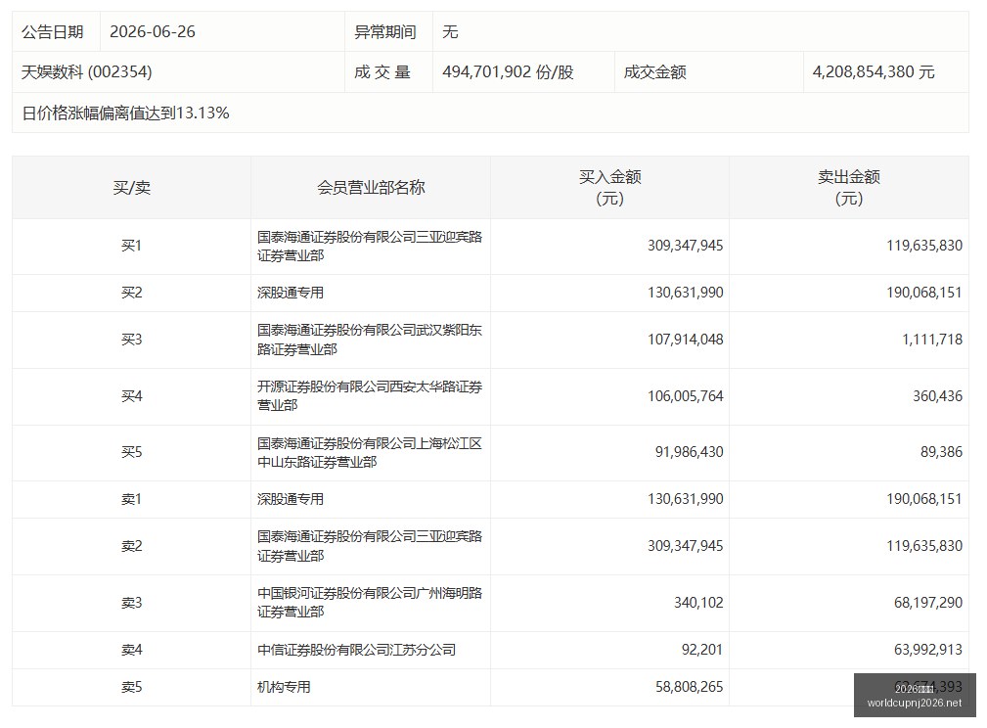The image size is (987, 728).
Task: Select the 卖2 row label
Action: tap(131, 546)
